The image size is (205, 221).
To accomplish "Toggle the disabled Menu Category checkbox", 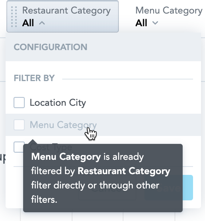I will point(19,125).
